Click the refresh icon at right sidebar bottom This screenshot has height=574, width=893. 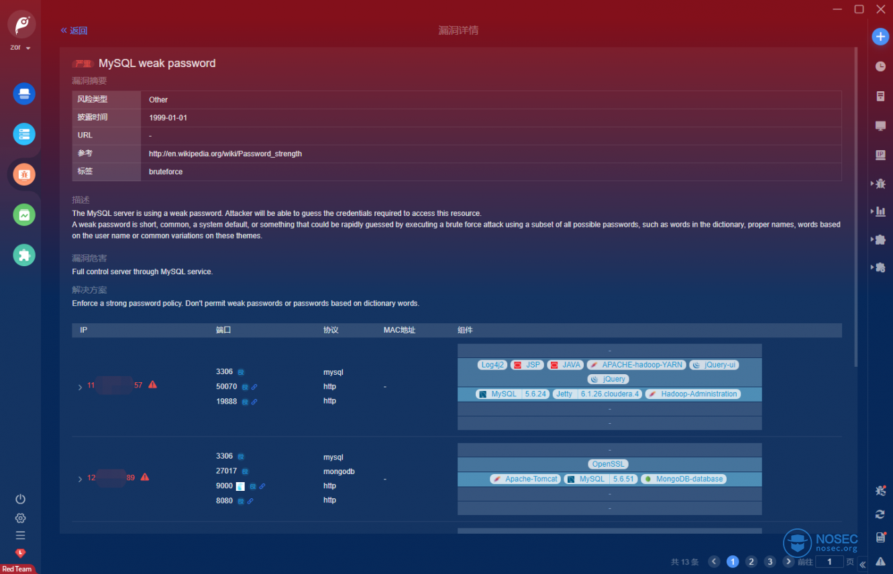tap(880, 514)
